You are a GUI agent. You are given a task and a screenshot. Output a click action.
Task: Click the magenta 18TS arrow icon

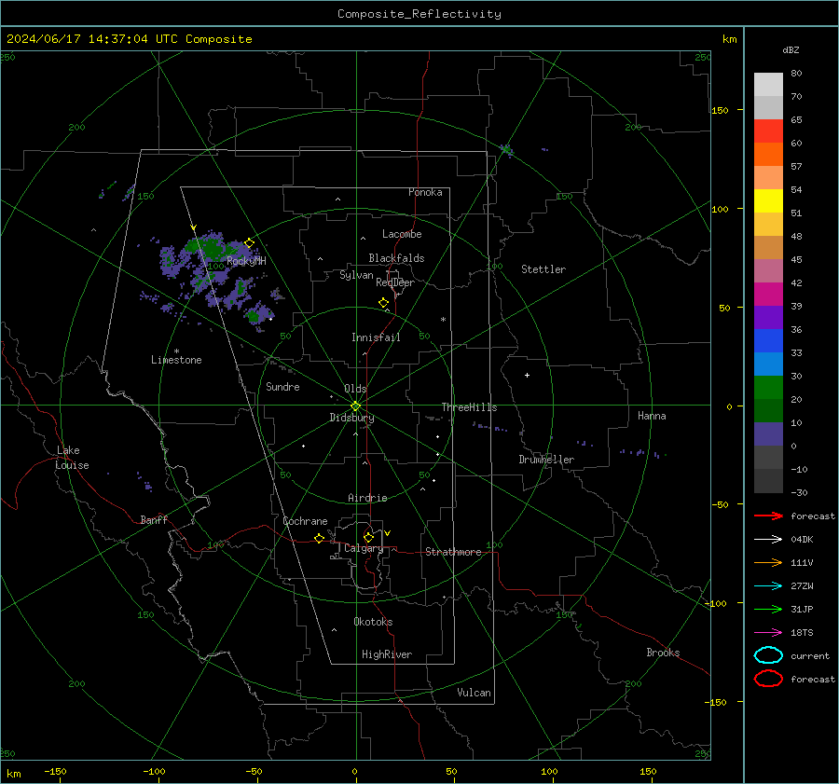768,633
